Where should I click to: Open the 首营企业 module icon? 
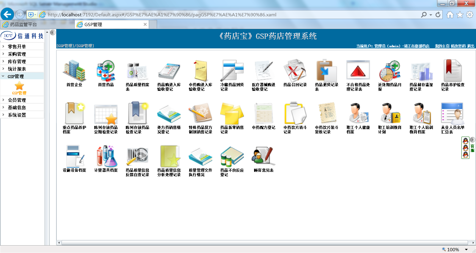click(x=74, y=71)
